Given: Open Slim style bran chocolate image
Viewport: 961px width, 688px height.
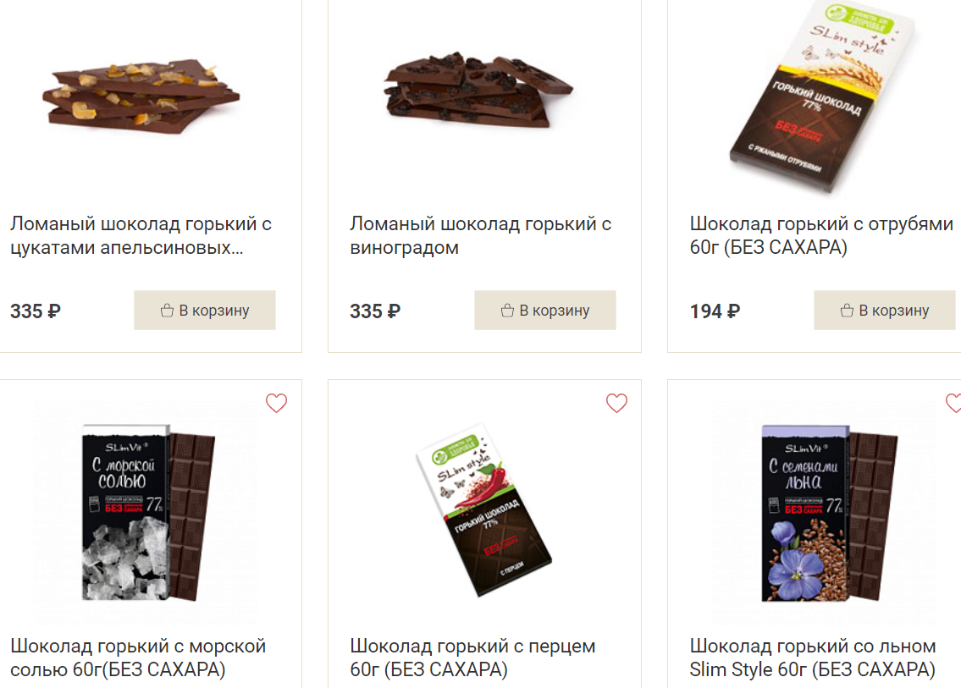Looking at the screenshot, I should 822,96.
